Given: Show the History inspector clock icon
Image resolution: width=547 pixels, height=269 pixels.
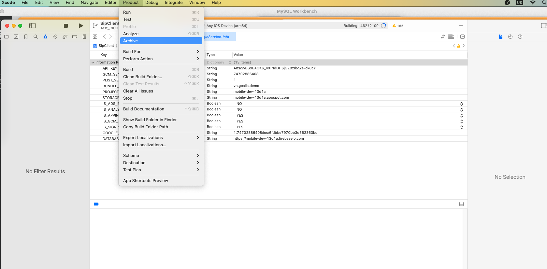Looking at the screenshot, I should point(510,37).
